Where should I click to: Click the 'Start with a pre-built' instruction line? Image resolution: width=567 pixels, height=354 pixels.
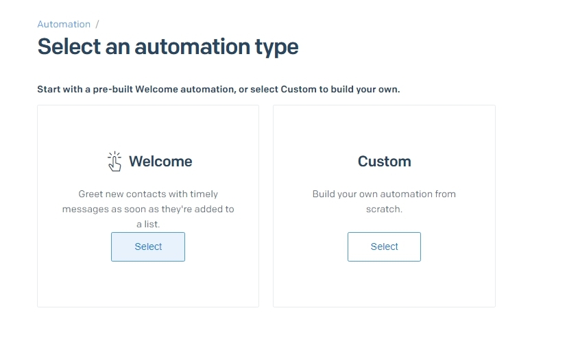[x=219, y=89]
